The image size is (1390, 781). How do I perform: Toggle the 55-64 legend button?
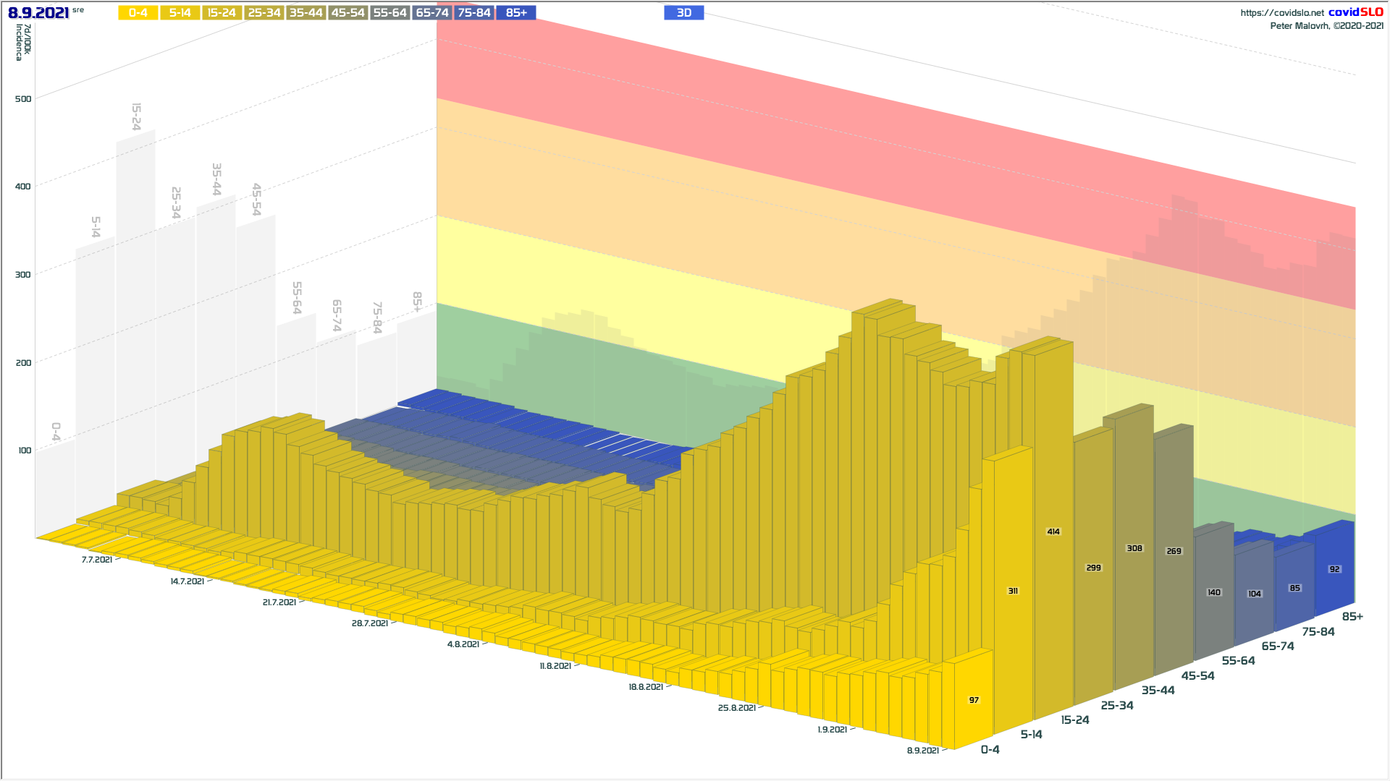pos(390,13)
